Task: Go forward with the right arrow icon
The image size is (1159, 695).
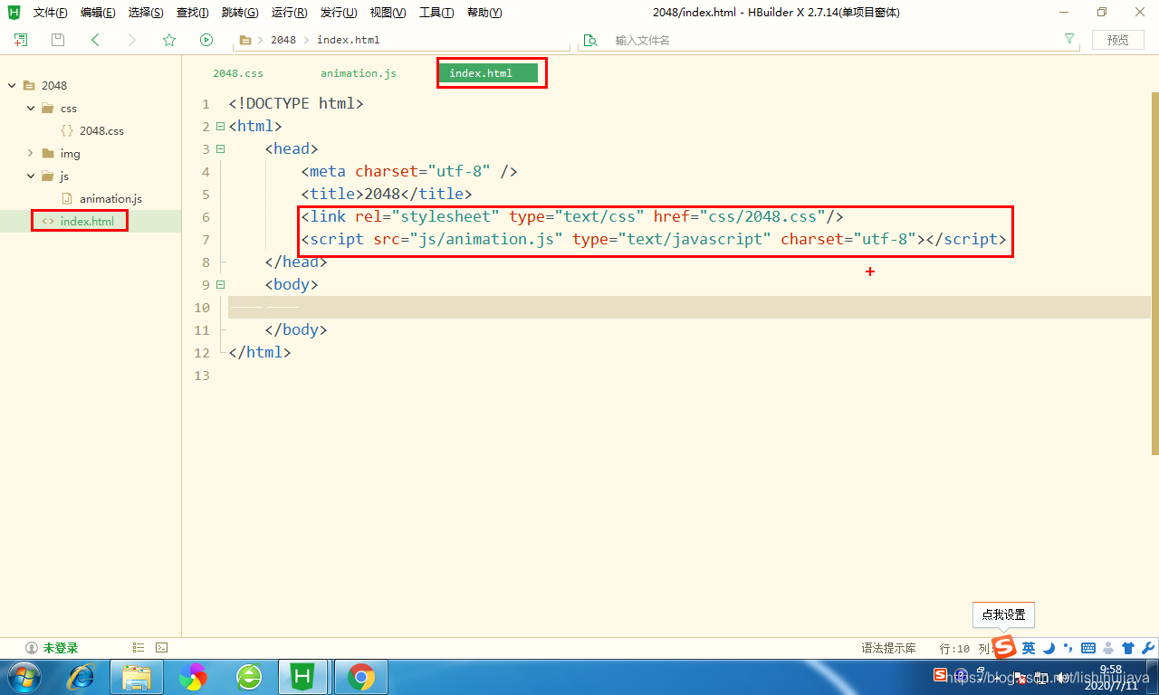Action: (x=132, y=40)
